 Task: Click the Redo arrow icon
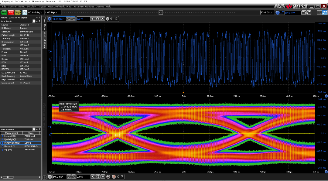tap(309, 12)
